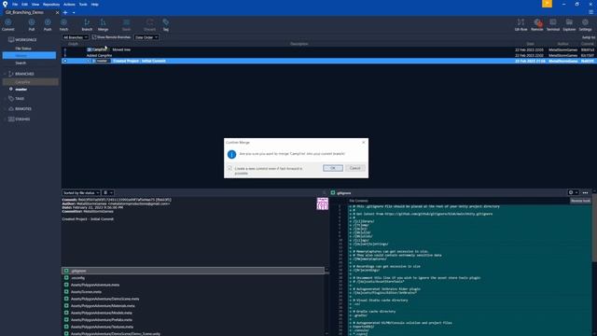Image resolution: width=597 pixels, height=336 pixels.
Task: Click Cancel in the Confirm Merge dialog
Action: click(x=354, y=168)
